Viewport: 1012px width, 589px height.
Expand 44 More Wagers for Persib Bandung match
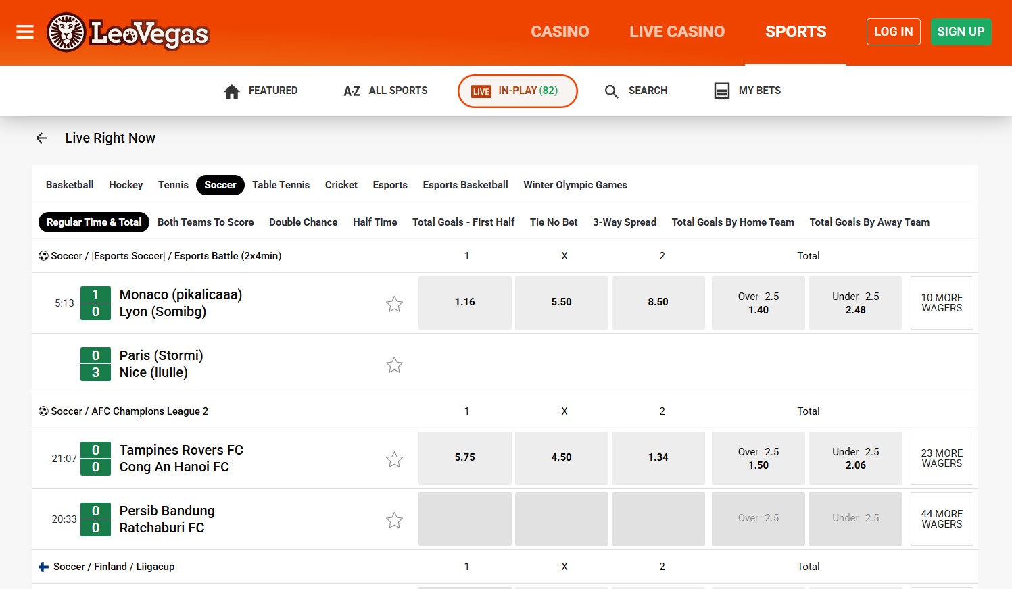point(941,519)
